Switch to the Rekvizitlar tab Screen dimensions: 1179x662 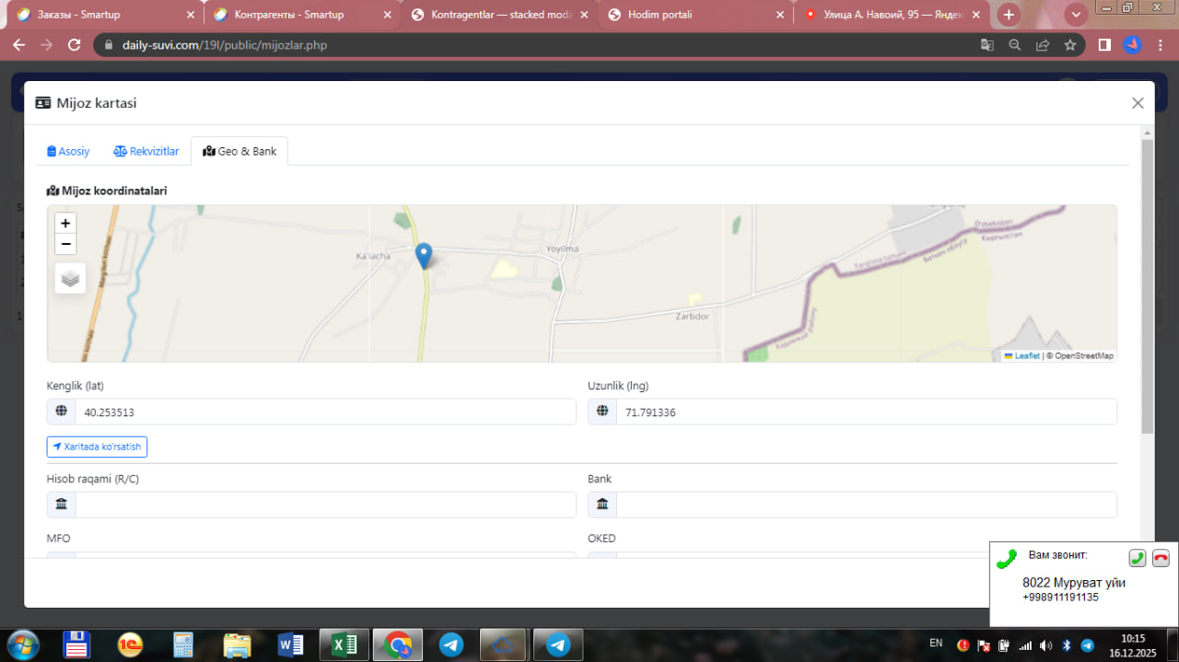pos(146,151)
